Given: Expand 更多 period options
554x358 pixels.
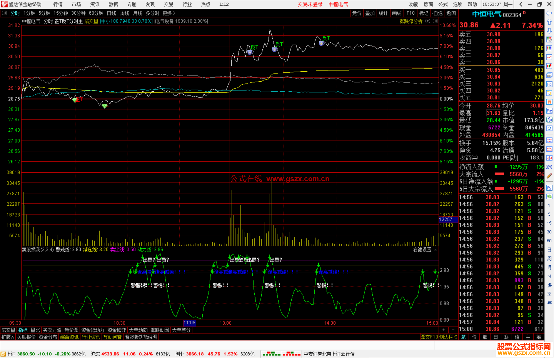Looking at the screenshot, I should pos(169,13).
